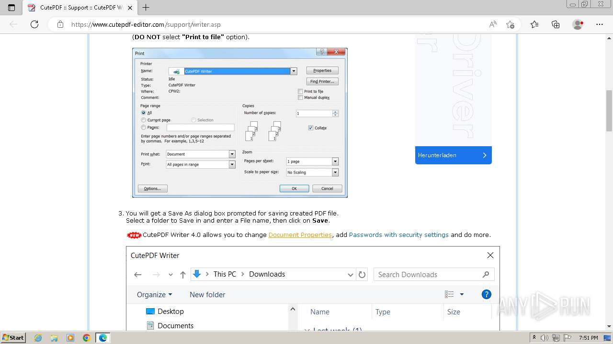Image resolution: width=613 pixels, height=344 pixels.
Task: Open the Print what dropdown
Action: (232, 154)
